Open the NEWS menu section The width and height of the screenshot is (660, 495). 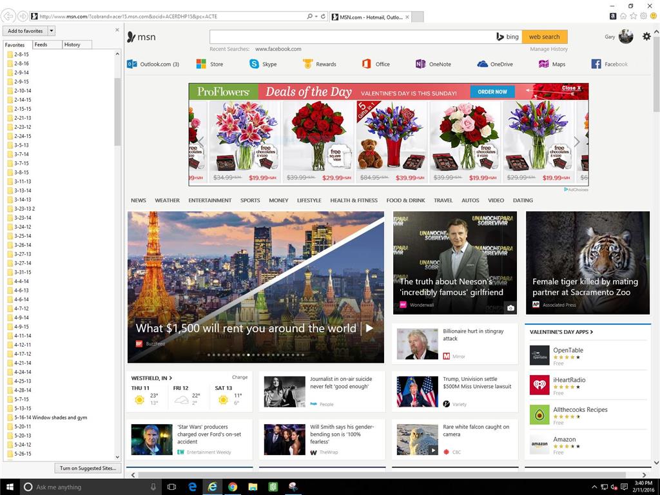point(139,200)
